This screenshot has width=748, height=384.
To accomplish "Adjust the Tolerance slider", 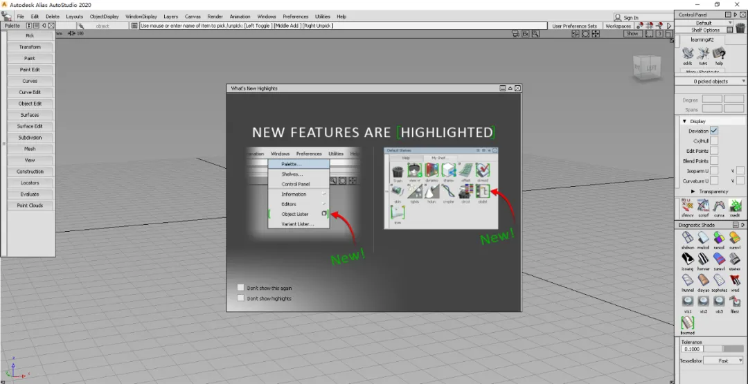I will tap(723, 349).
